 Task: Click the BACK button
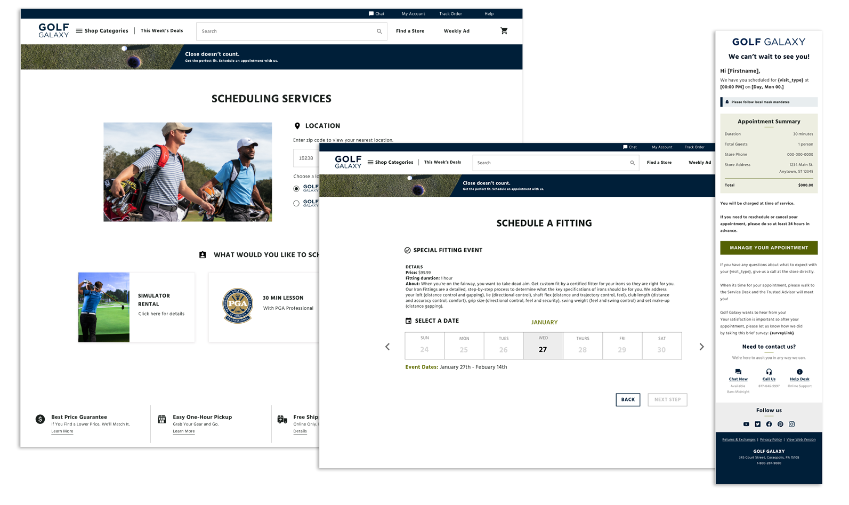coord(628,400)
